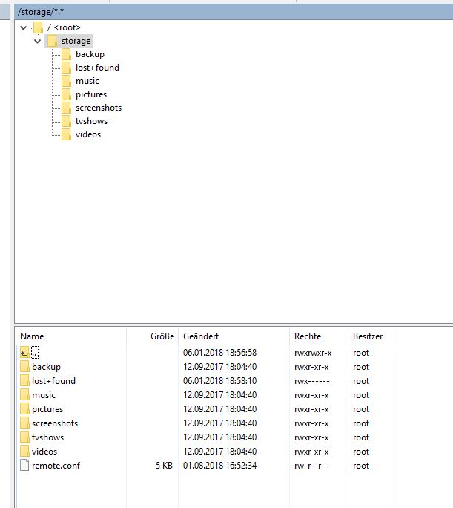Collapse the root folder tree node
The width and height of the screenshot is (453, 508).
pos(24,27)
